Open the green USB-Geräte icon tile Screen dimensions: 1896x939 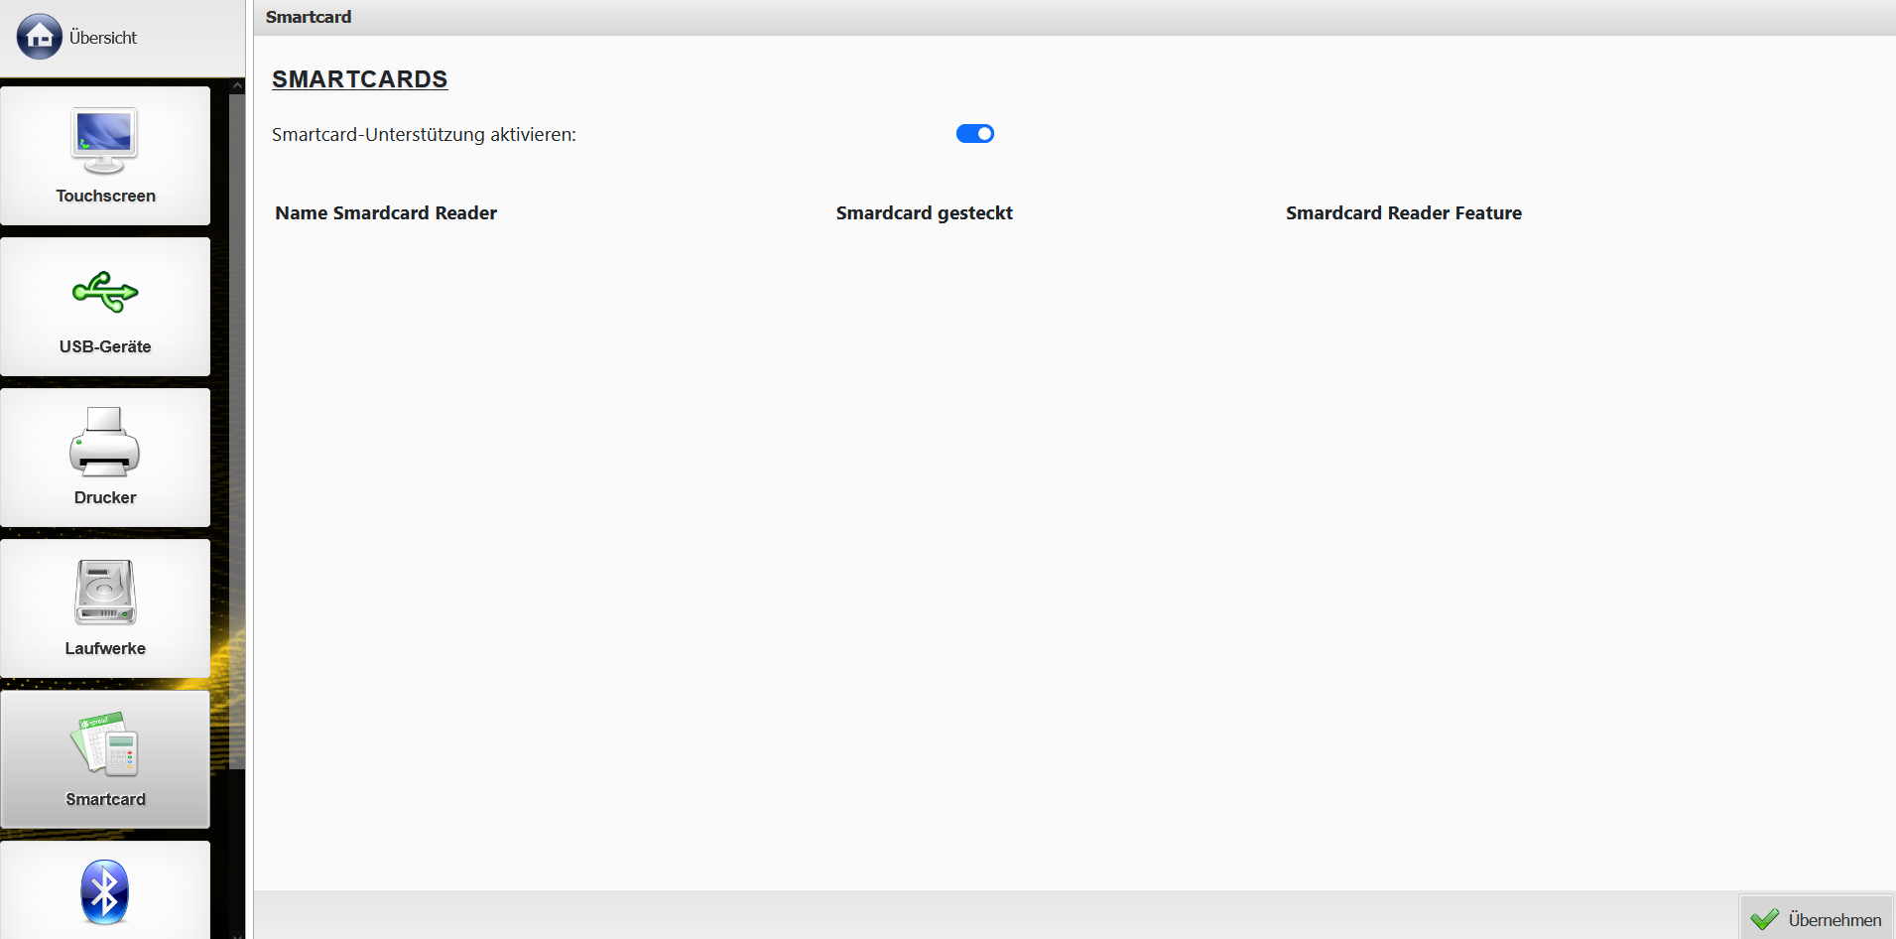(105, 307)
